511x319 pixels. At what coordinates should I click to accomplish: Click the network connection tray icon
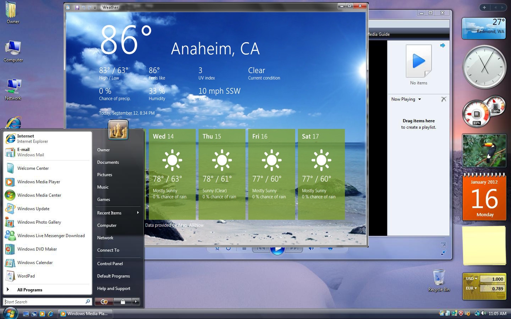[x=477, y=313]
